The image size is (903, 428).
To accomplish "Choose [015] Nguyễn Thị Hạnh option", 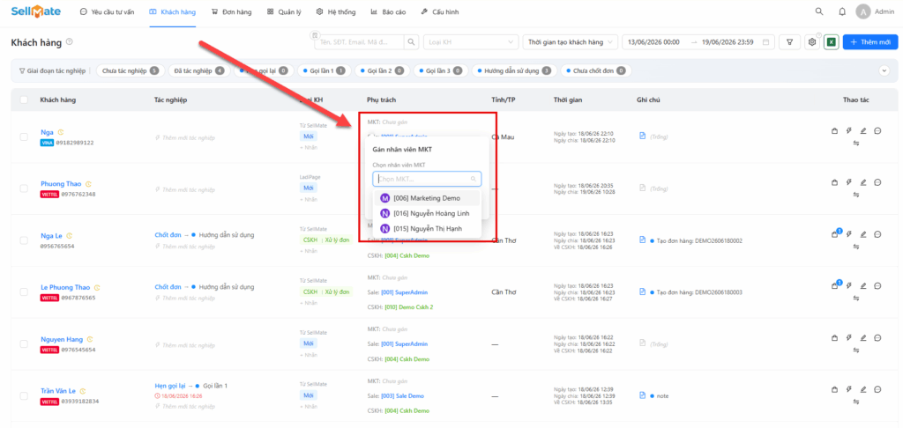I will click(427, 229).
